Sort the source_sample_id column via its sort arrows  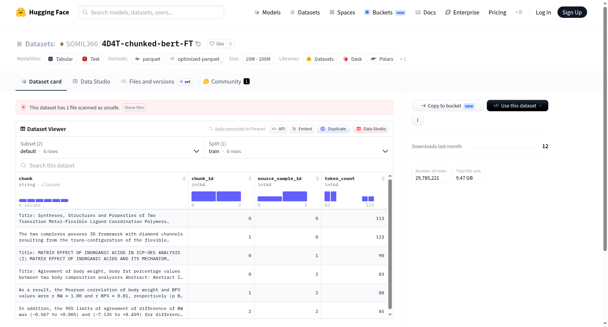(317, 179)
